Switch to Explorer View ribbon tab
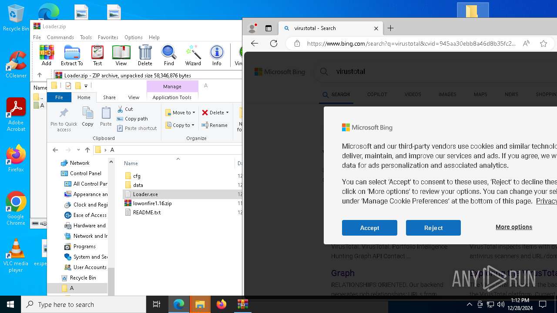The image size is (557, 313). tap(134, 97)
